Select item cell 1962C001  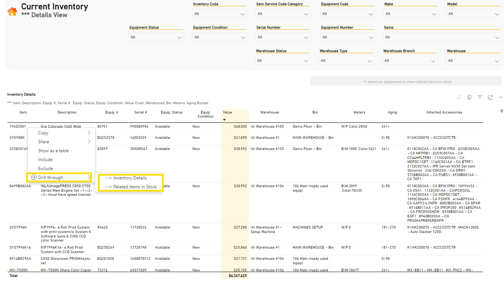pyautogui.click(x=18, y=127)
